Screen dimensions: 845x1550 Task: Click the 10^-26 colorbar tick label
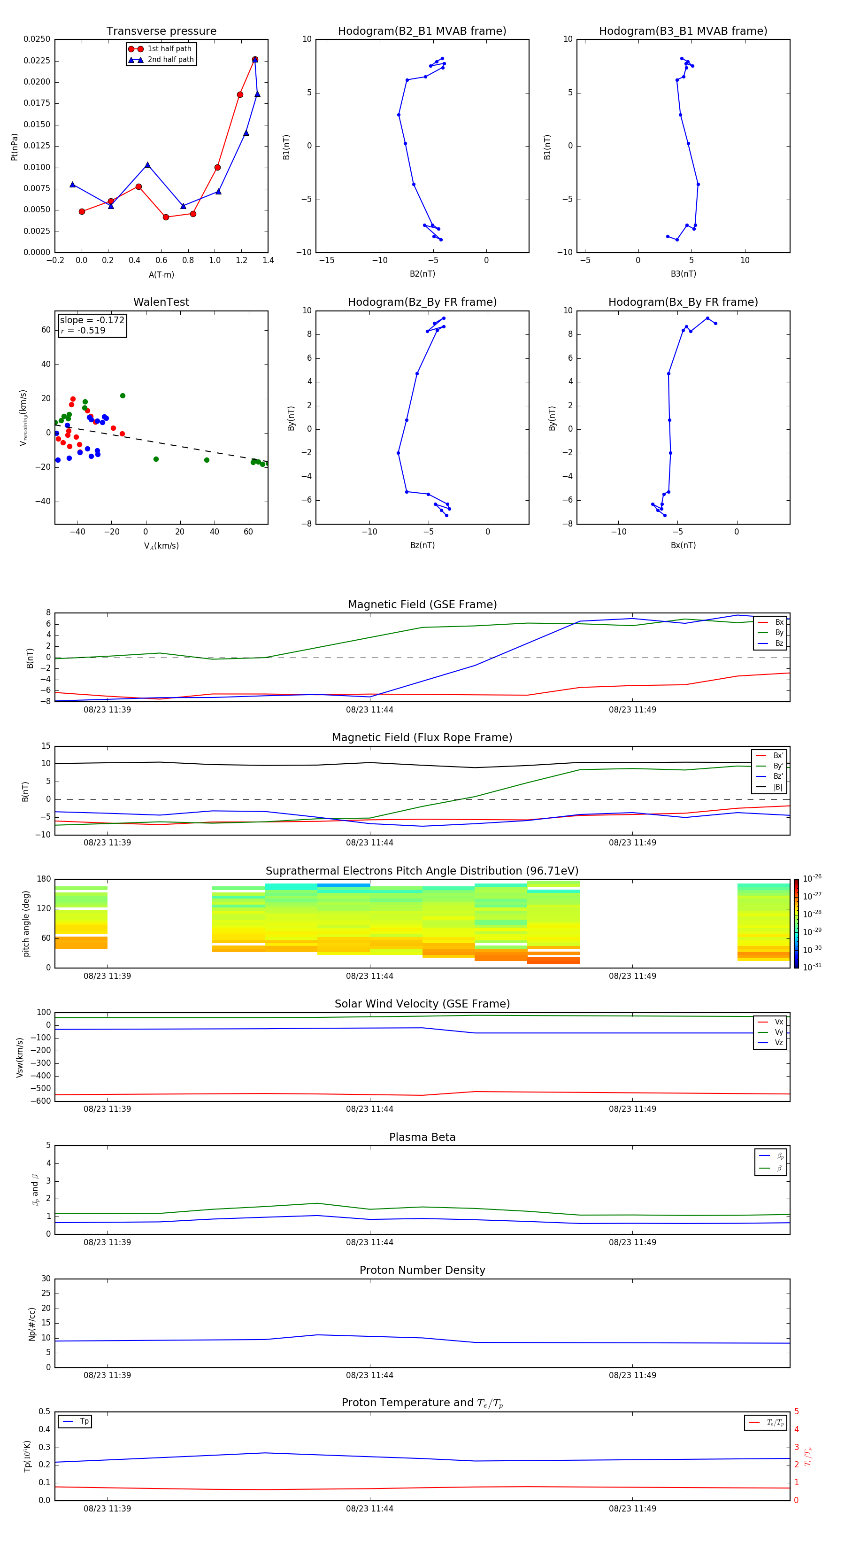[812, 878]
